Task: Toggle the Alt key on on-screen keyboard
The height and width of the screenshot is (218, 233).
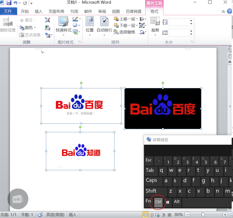Action: 177,202
